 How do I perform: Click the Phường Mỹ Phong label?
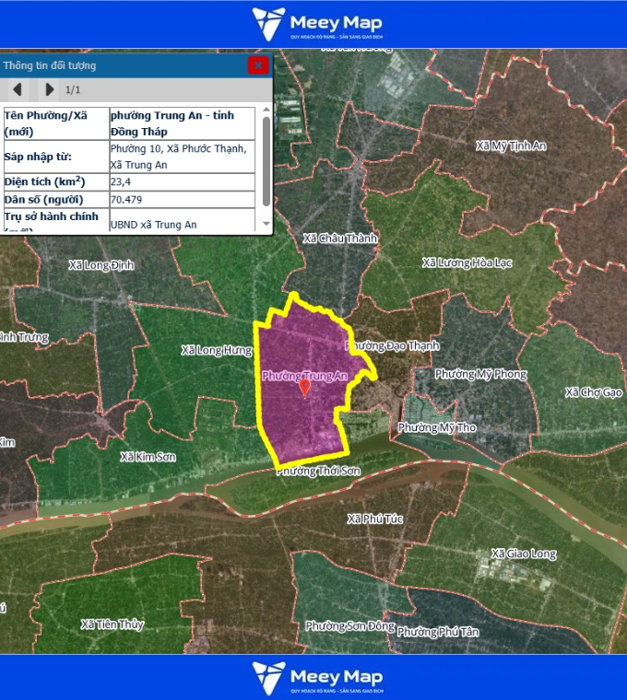click(x=480, y=374)
